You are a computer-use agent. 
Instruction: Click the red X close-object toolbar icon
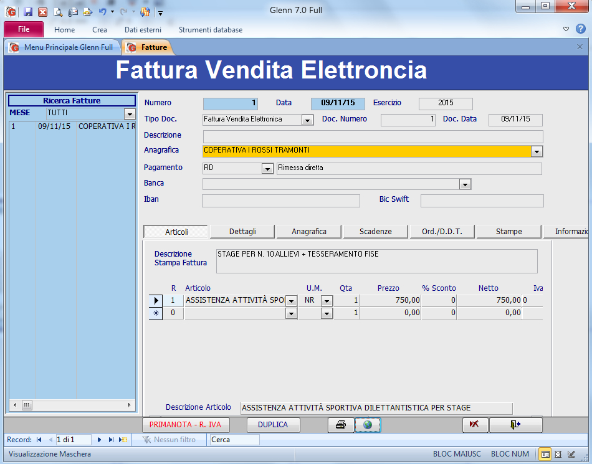click(x=42, y=12)
